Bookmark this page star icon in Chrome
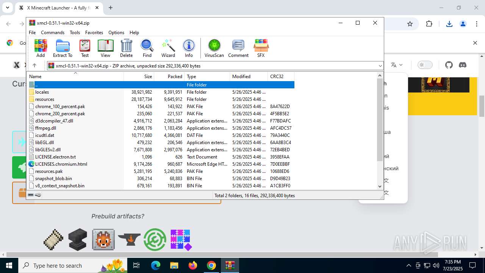 click(410, 24)
